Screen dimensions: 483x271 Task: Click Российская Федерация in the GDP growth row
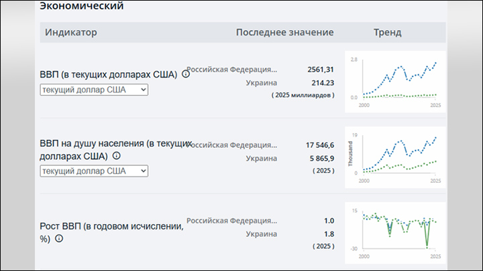click(232, 221)
